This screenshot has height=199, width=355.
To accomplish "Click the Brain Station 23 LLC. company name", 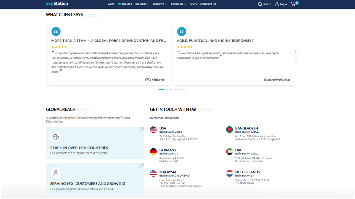I will (247, 154).
